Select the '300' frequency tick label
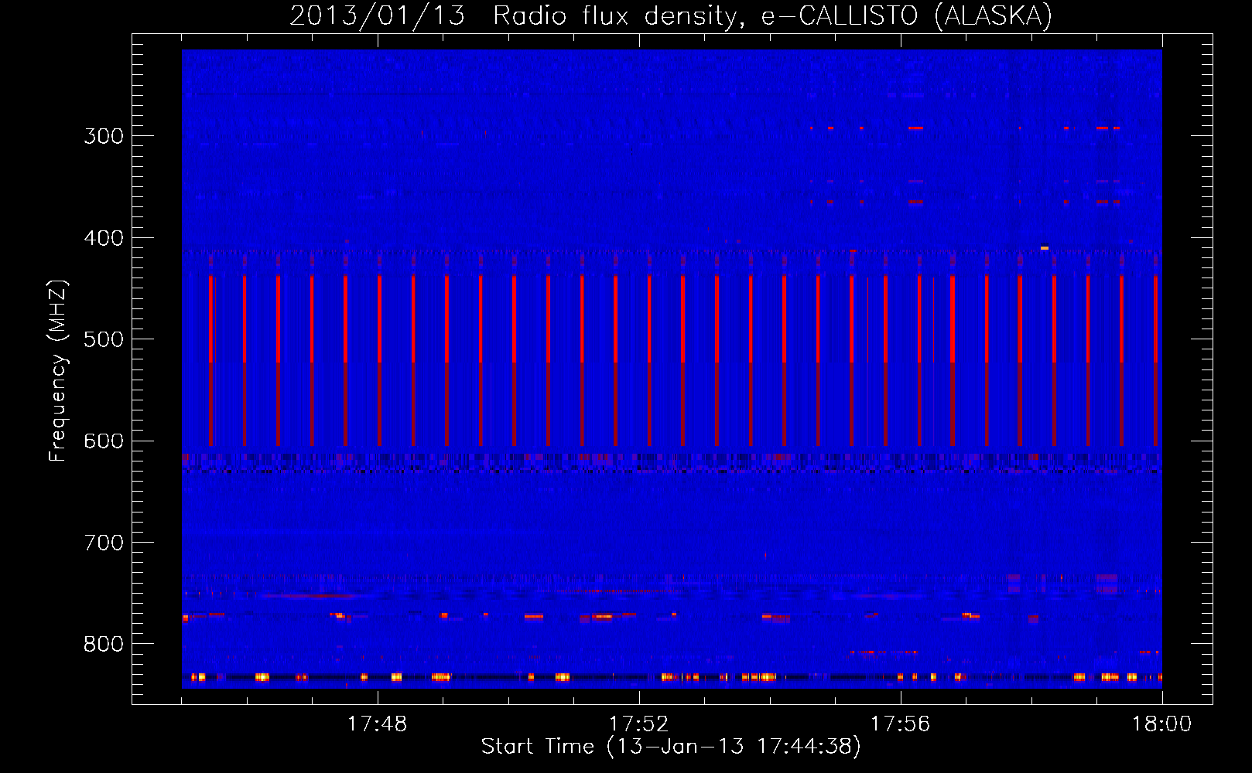1252x773 pixels. (104, 136)
